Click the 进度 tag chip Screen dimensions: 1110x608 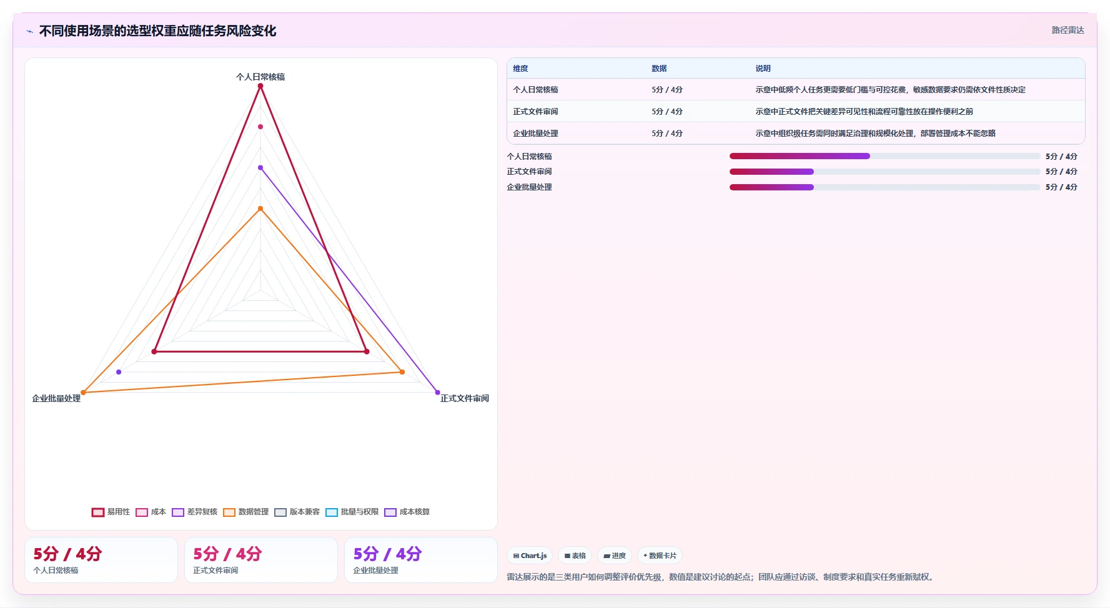coord(615,556)
